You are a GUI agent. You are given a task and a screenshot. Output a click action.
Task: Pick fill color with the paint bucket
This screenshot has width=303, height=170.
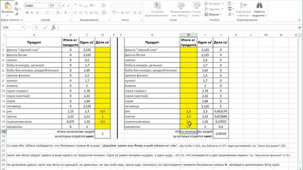(x=57, y=13)
